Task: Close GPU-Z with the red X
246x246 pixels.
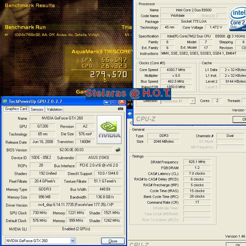Action: 122,102
